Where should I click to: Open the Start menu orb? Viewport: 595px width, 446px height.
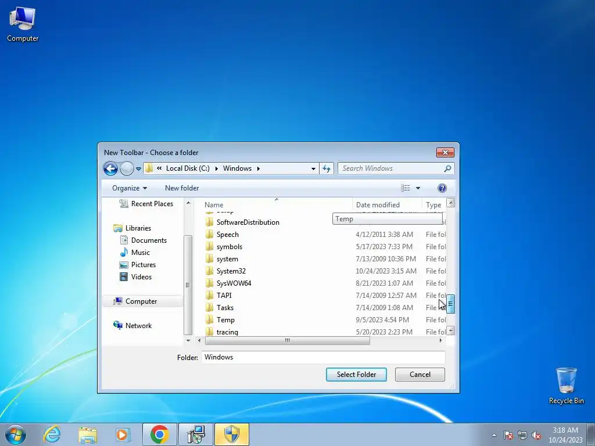click(16, 434)
